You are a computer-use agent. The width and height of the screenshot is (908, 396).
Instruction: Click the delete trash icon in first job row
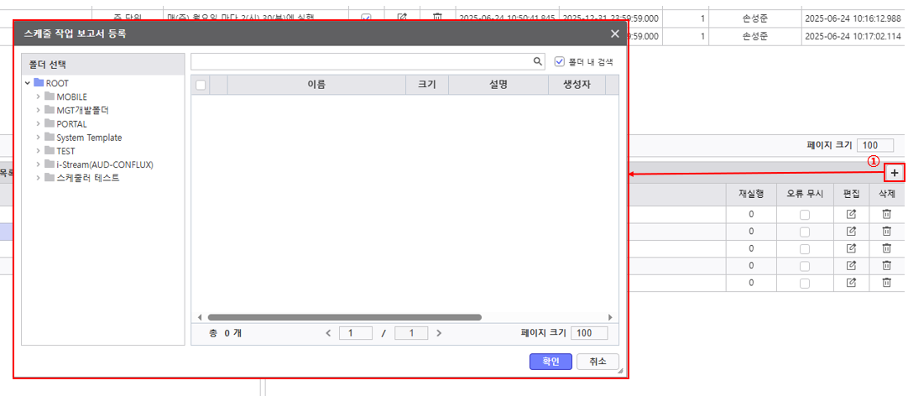click(x=886, y=214)
